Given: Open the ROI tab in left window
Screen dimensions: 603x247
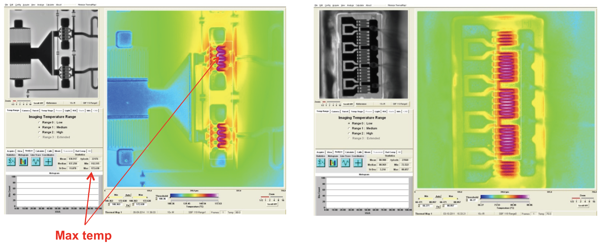Looking at the screenshot, I should [x=74, y=111].
